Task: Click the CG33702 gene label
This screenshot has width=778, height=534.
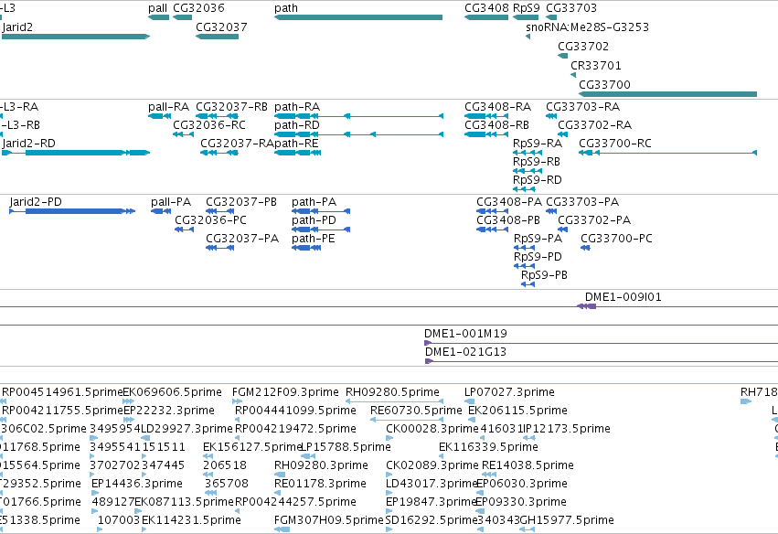Action: click(x=583, y=46)
